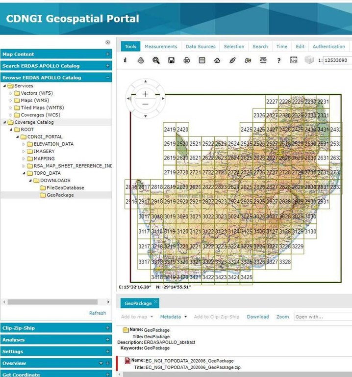Click the magnifier zoom tool icon
This screenshot has height=377, width=352.
(x=156, y=60)
